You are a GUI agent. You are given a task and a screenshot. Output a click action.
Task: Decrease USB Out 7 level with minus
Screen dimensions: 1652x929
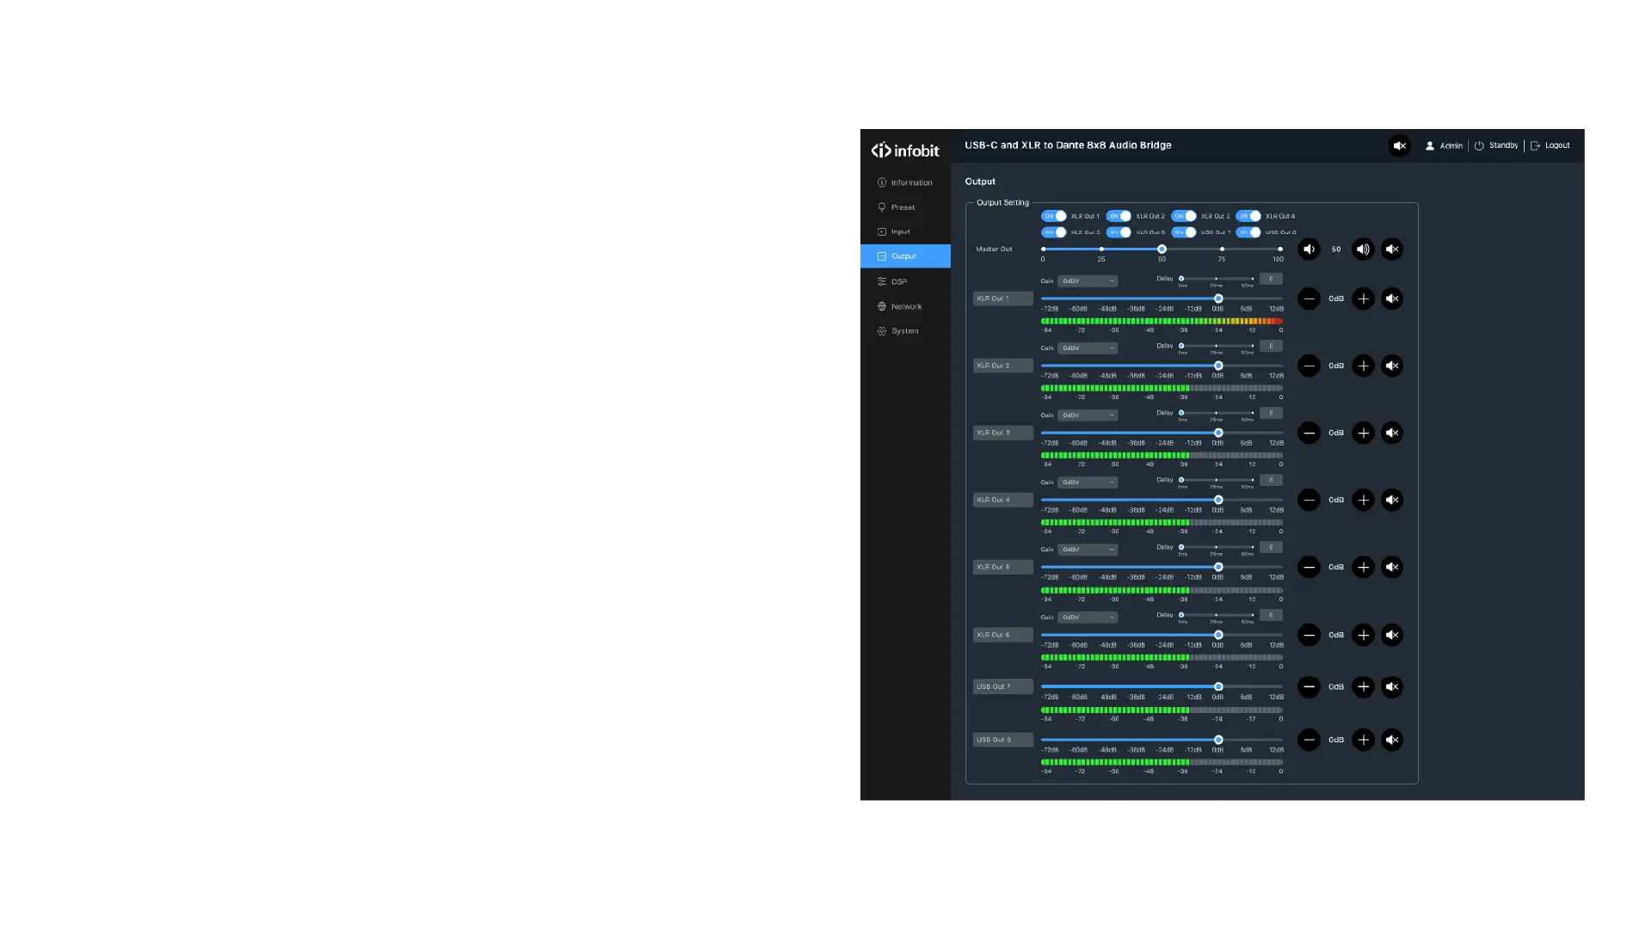click(1309, 686)
